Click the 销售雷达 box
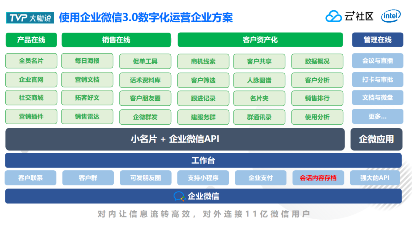The image size is (412, 225). [87, 117]
